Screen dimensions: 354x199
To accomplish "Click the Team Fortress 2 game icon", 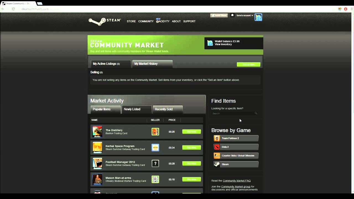I will (217, 138).
